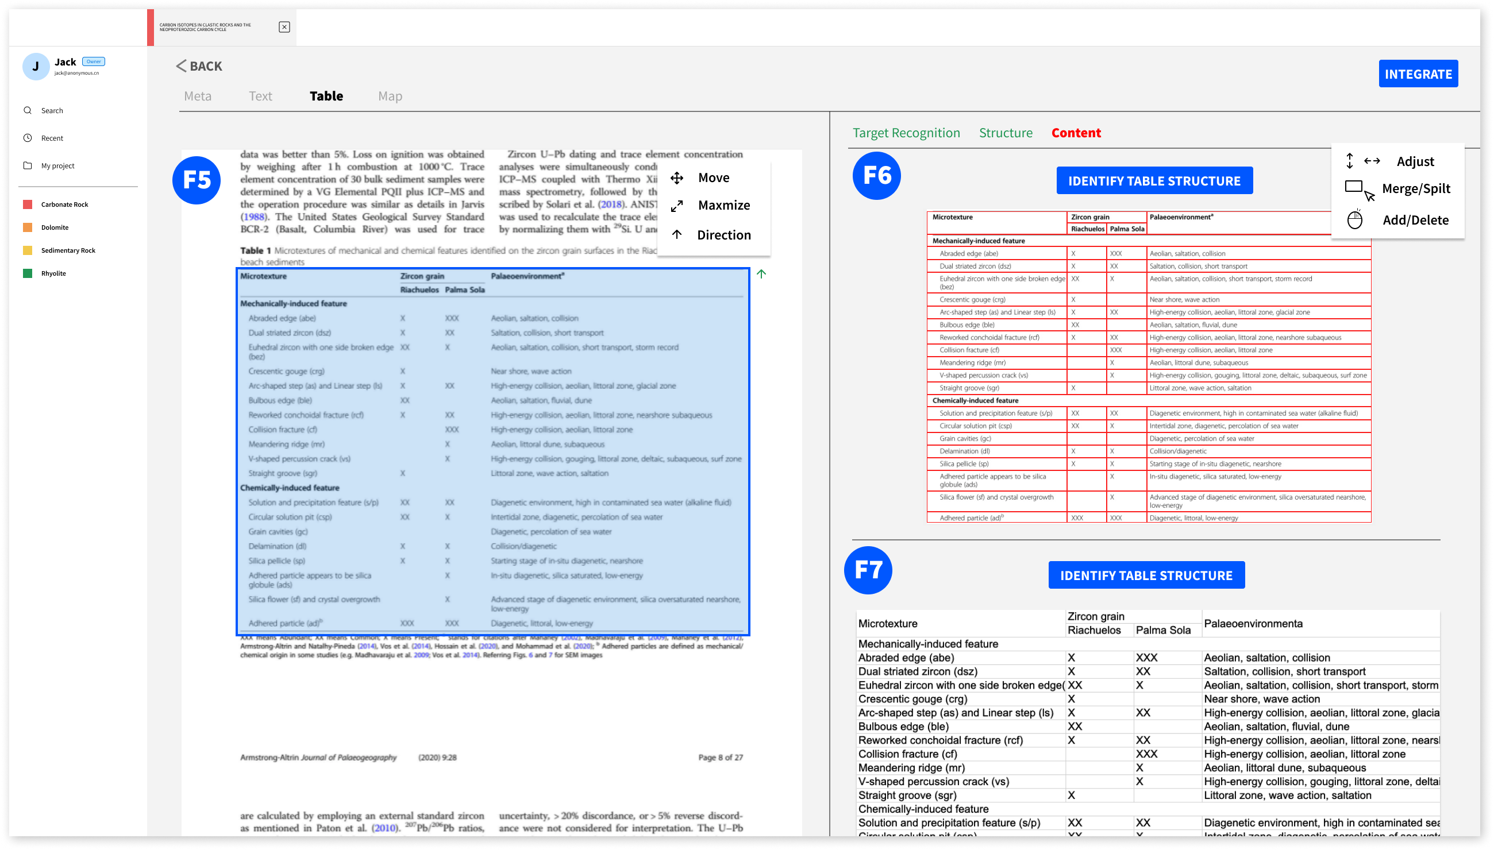Click the green arrow beside the table
Screen dimensions: 1494x850
(761, 274)
